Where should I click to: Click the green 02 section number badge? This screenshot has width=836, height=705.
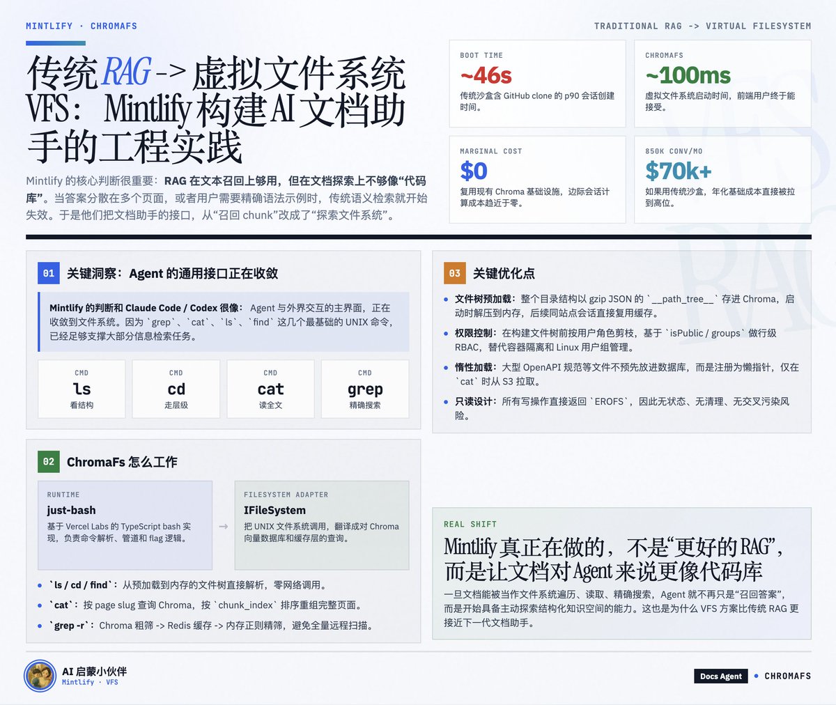pos(49,461)
